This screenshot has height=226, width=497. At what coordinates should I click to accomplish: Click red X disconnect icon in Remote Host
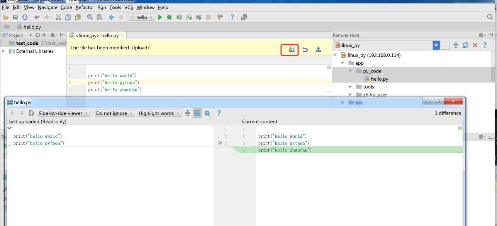point(475,46)
